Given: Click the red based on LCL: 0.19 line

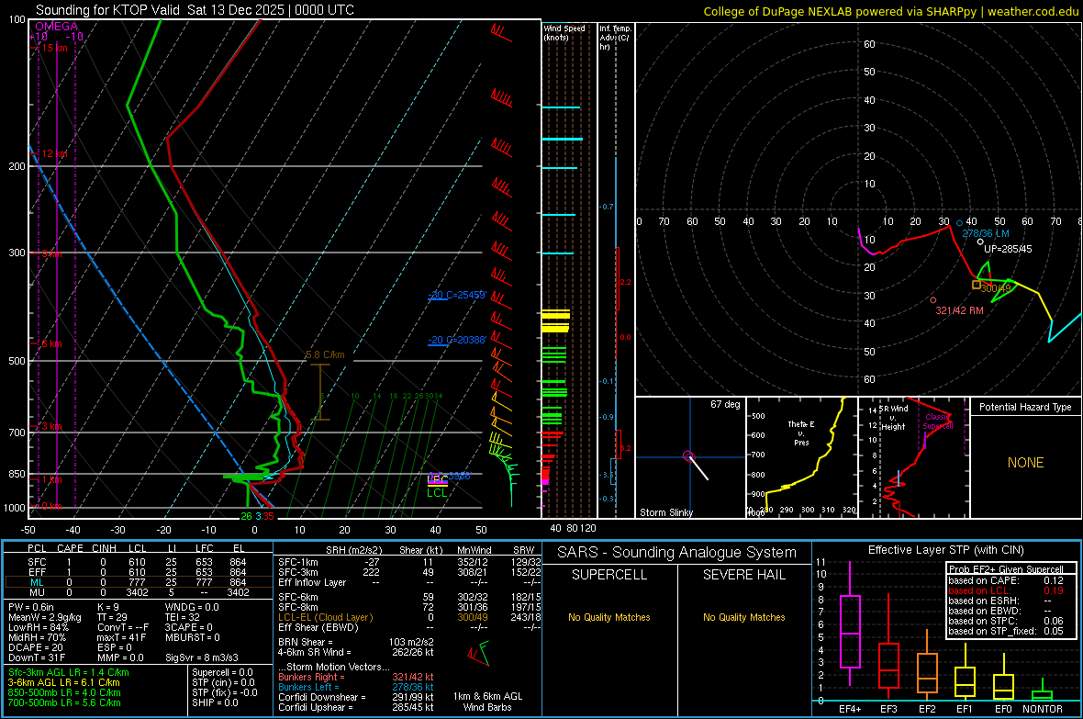Looking at the screenshot, I should click(1006, 590).
